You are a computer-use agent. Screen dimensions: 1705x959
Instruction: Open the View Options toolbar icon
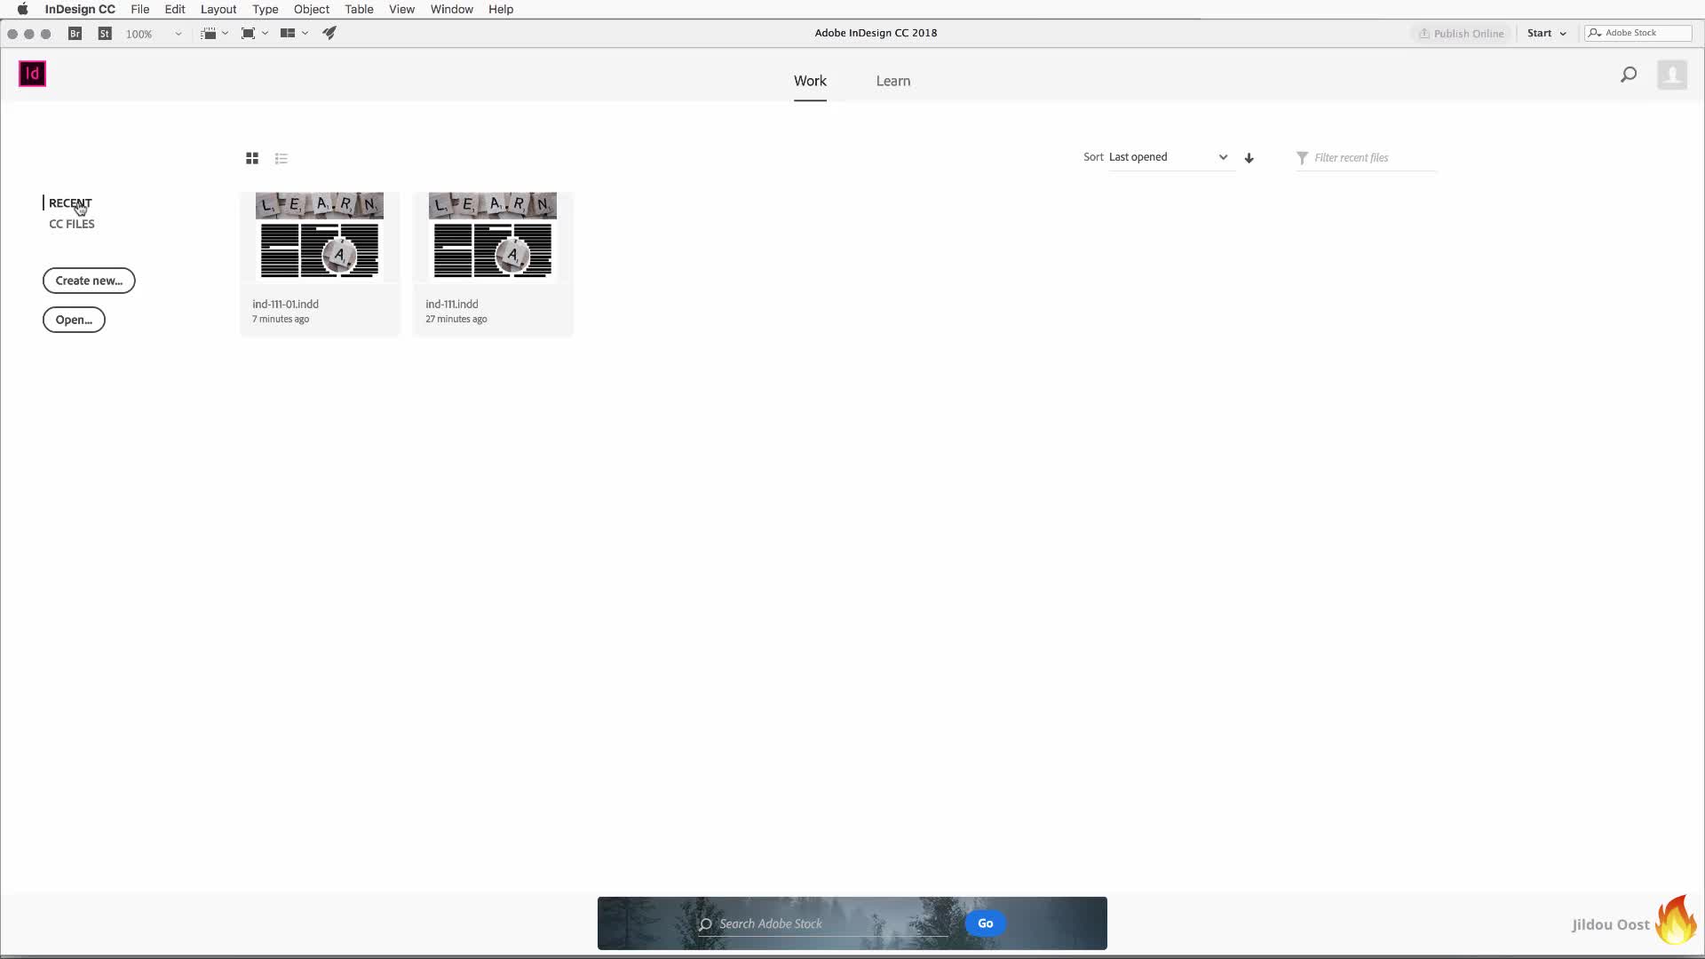pyautogui.click(x=209, y=34)
